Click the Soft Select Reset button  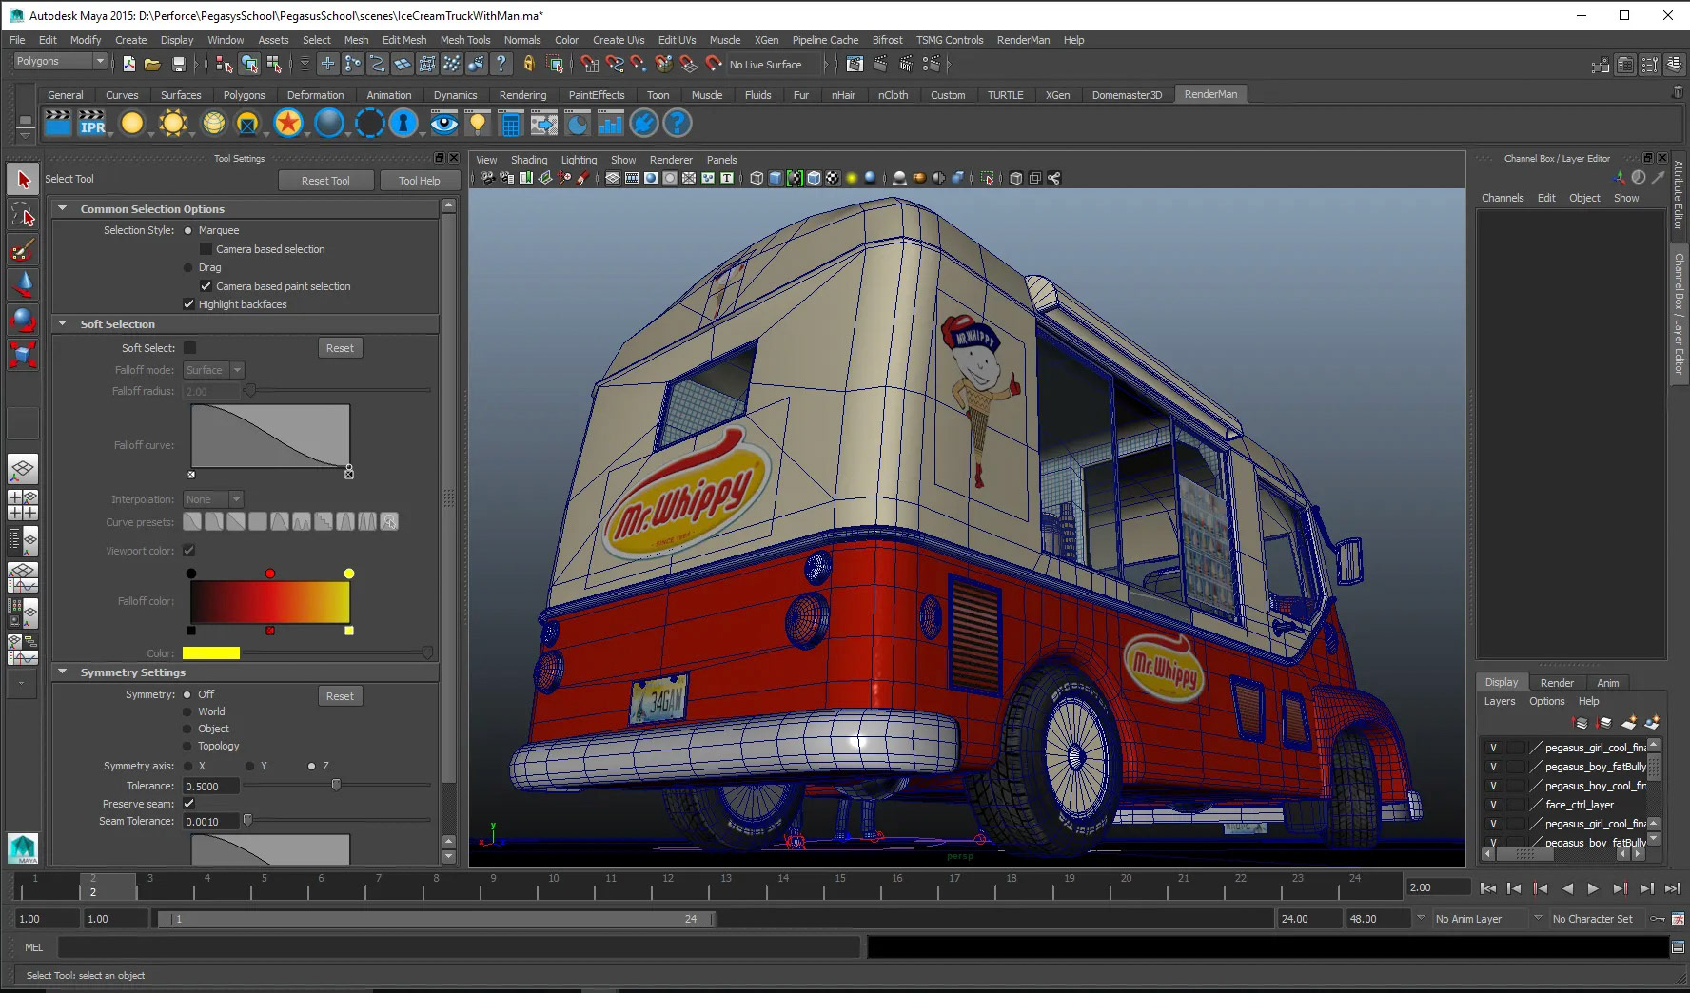(x=340, y=348)
